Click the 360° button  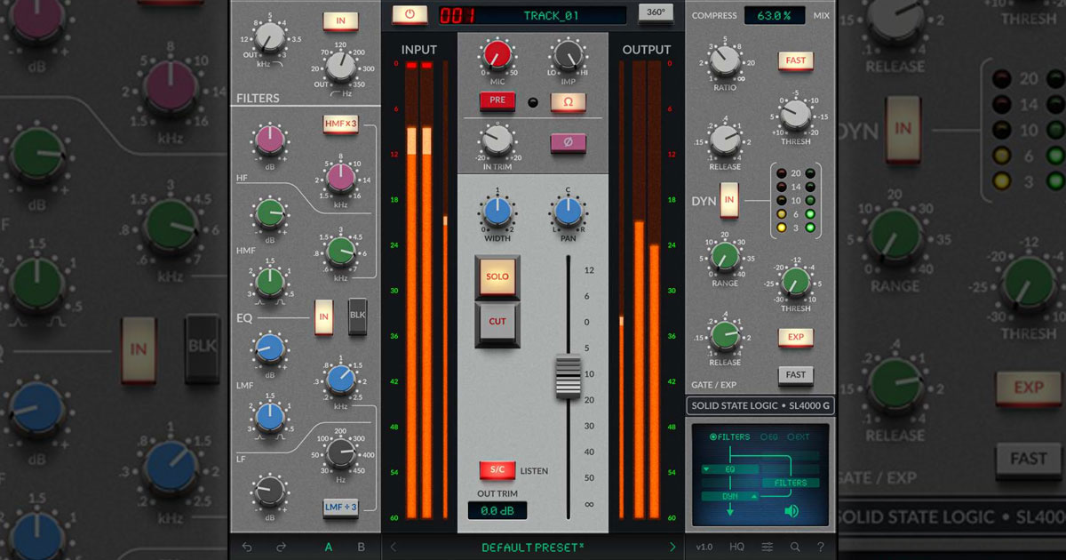(x=656, y=13)
